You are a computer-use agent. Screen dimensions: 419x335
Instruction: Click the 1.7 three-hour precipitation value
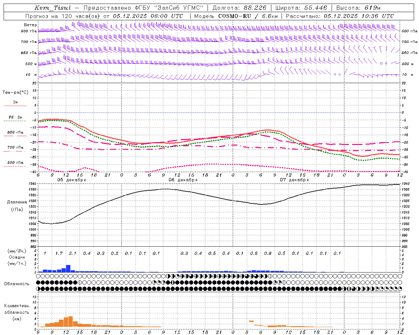(59, 253)
